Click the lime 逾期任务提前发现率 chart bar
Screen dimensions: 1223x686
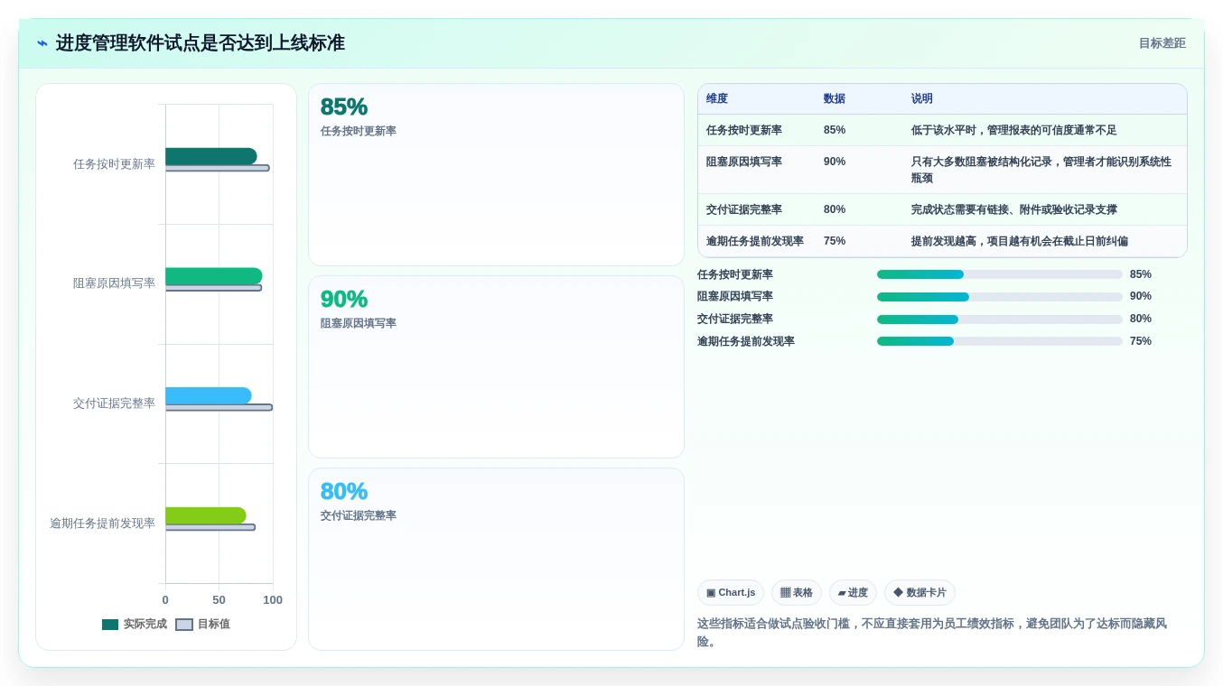click(206, 515)
